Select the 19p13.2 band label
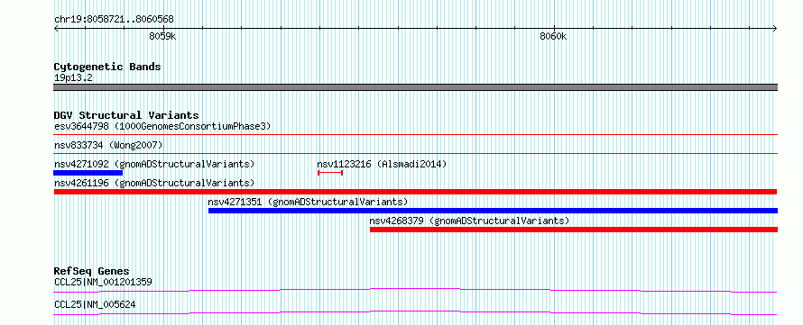Screen dimensions: 803x325 pyautogui.click(x=73, y=78)
